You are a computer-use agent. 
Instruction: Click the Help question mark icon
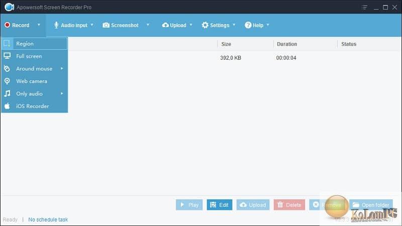(x=248, y=25)
